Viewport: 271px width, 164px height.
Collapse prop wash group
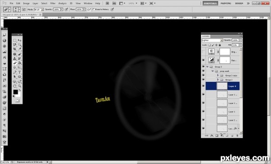coord(212,71)
